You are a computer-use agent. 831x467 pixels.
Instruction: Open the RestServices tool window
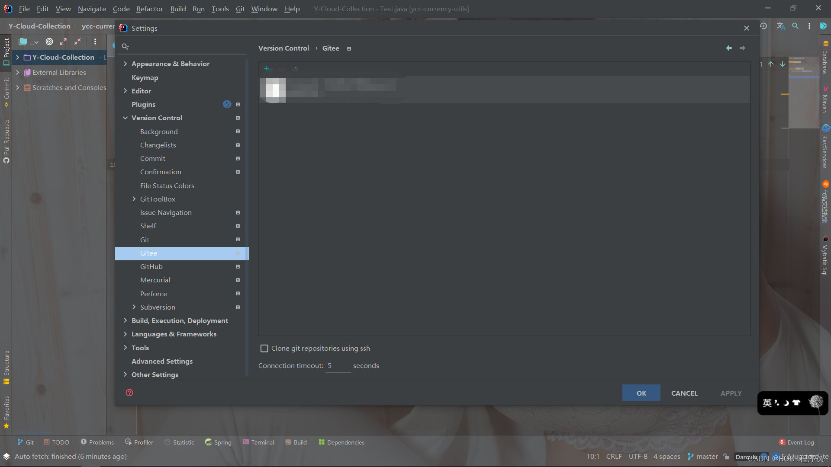[x=825, y=146]
